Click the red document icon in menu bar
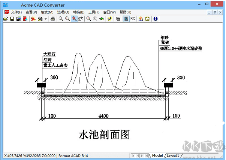The width and height of the screenshot is (226, 160). (7, 12)
